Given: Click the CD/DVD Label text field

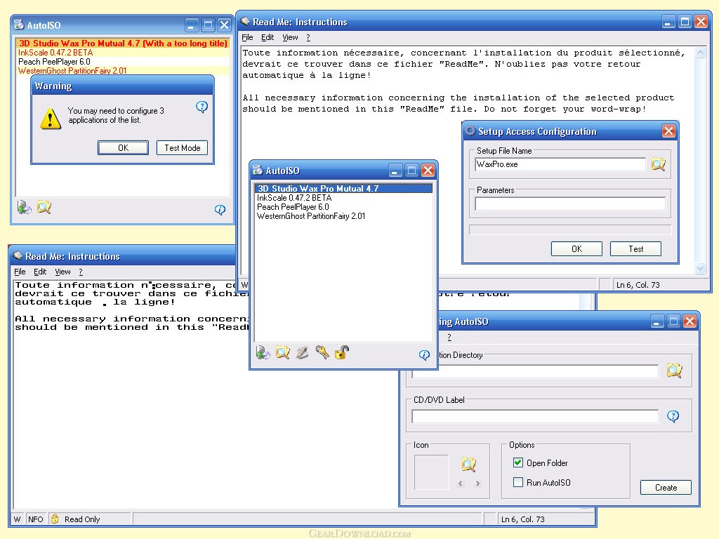Looking at the screenshot, I should 534,416.
